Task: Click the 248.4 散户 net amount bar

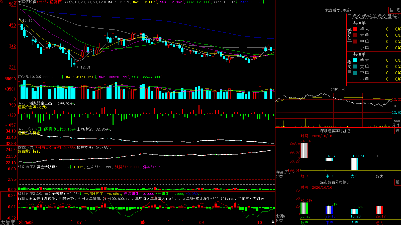Action: [x=304, y=150]
